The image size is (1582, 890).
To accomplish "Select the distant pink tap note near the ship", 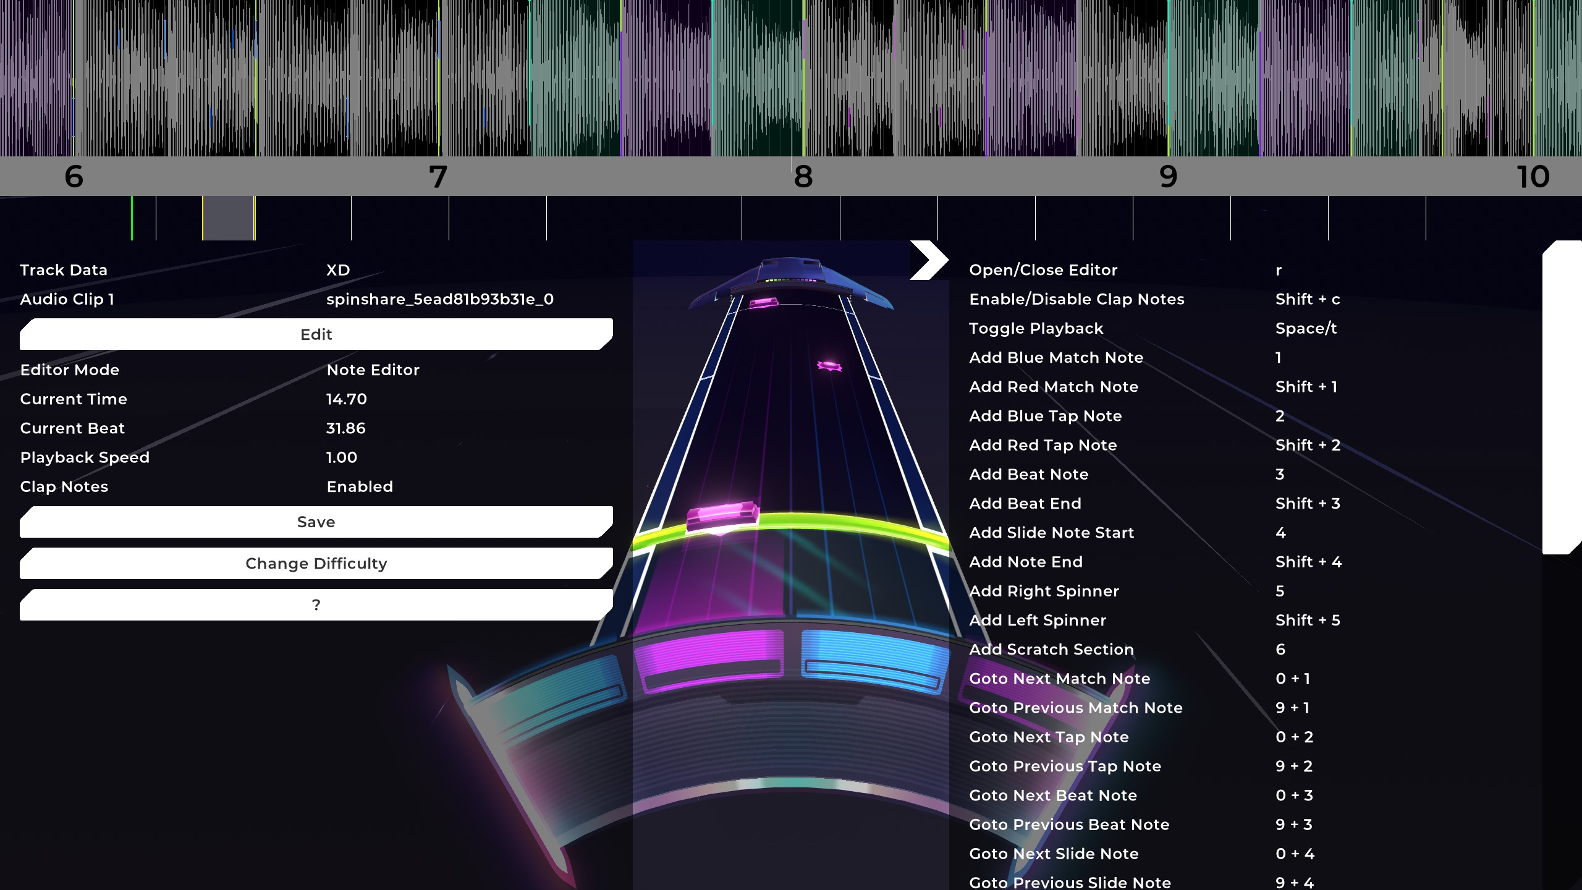I will tap(764, 302).
